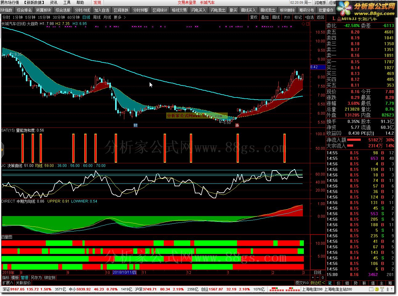This screenshot has width=398, height=296.
Task: Select the 细 detail tab
Action: [x=347, y=283]
